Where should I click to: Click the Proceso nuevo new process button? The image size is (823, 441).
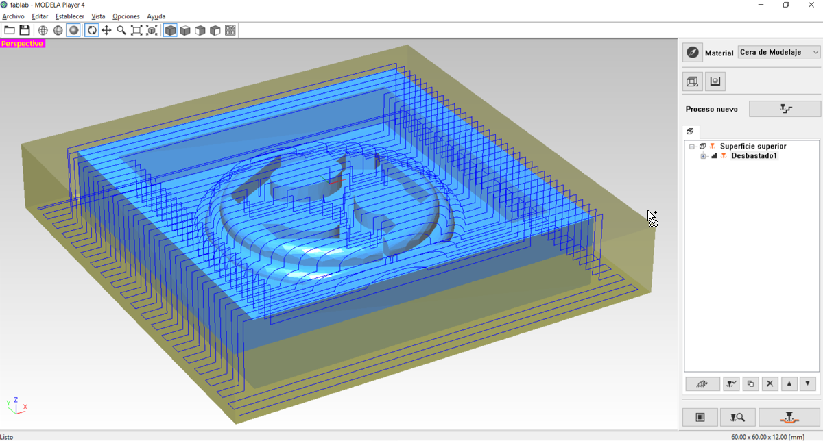[x=785, y=109]
